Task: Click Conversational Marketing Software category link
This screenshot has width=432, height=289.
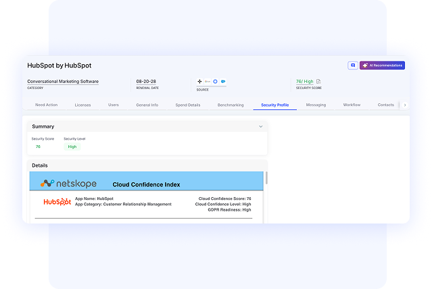Action: pyautogui.click(x=63, y=82)
